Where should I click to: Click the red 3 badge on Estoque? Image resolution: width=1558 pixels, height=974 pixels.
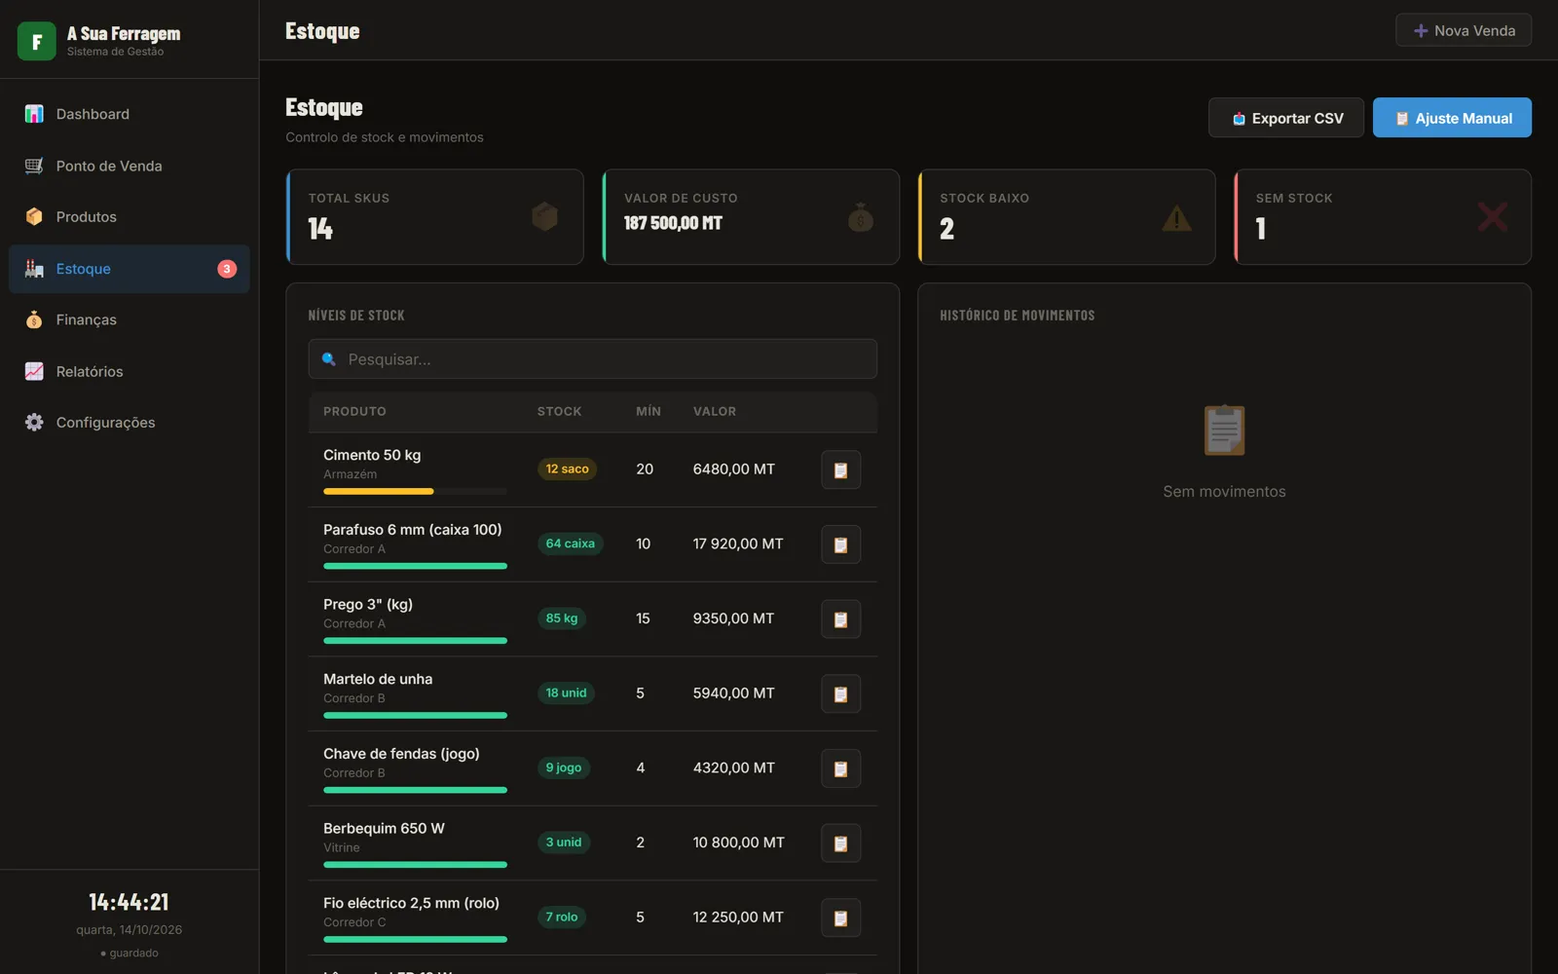227,269
